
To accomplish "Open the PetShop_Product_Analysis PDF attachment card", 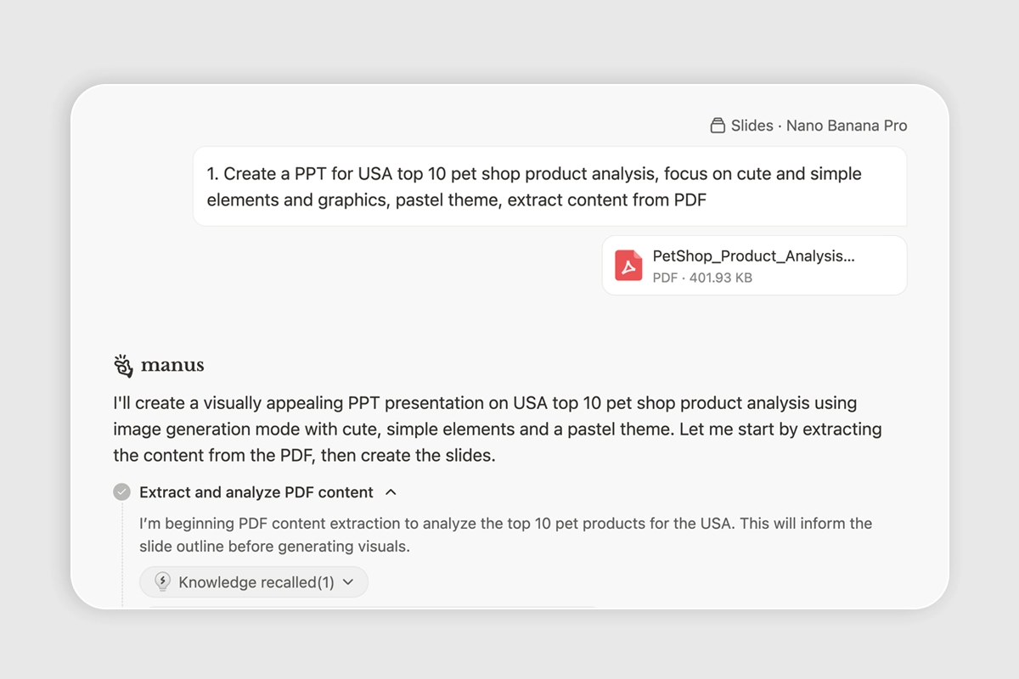I will click(x=754, y=265).
